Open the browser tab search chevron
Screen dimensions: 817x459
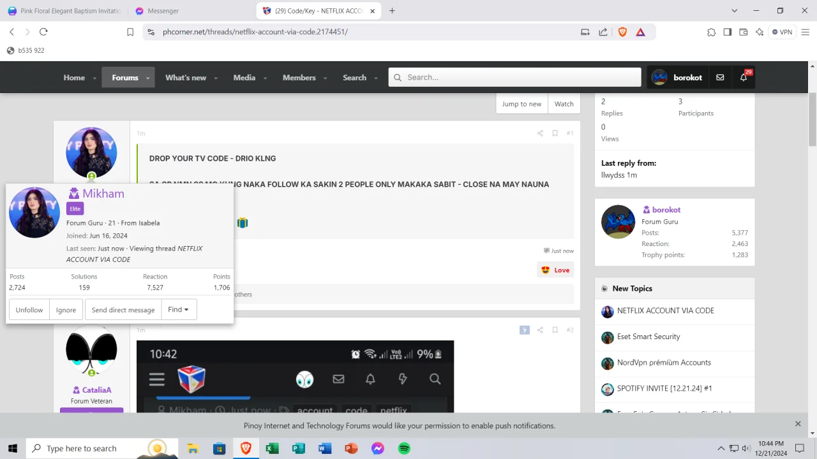tap(734, 11)
